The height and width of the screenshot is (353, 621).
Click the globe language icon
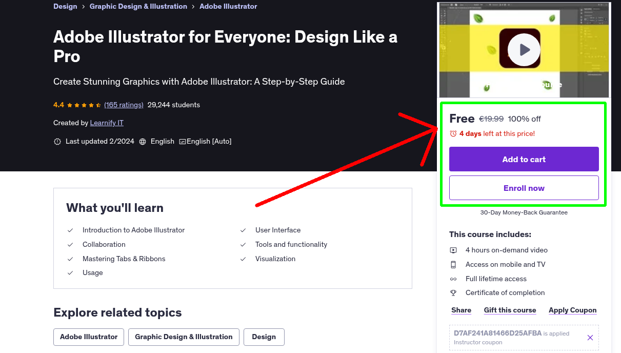[143, 142]
